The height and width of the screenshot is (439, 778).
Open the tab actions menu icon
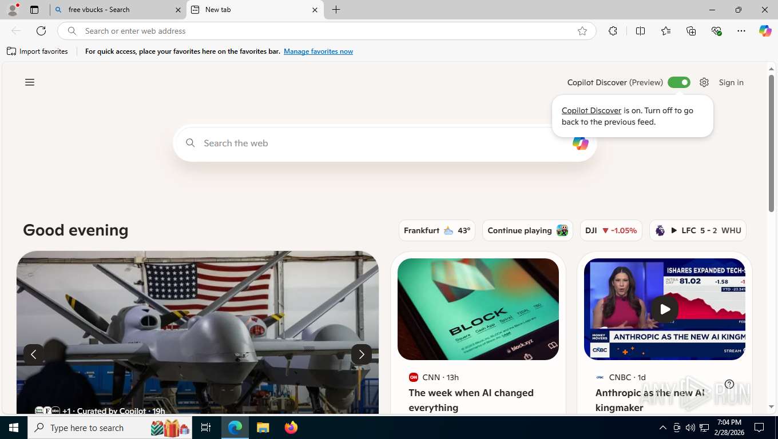tap(34, 10)
